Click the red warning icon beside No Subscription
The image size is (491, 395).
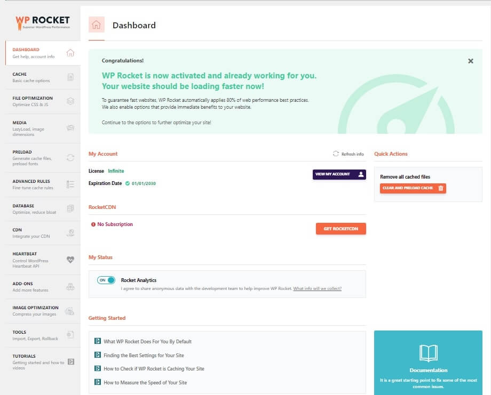click(x=93, y=224)
